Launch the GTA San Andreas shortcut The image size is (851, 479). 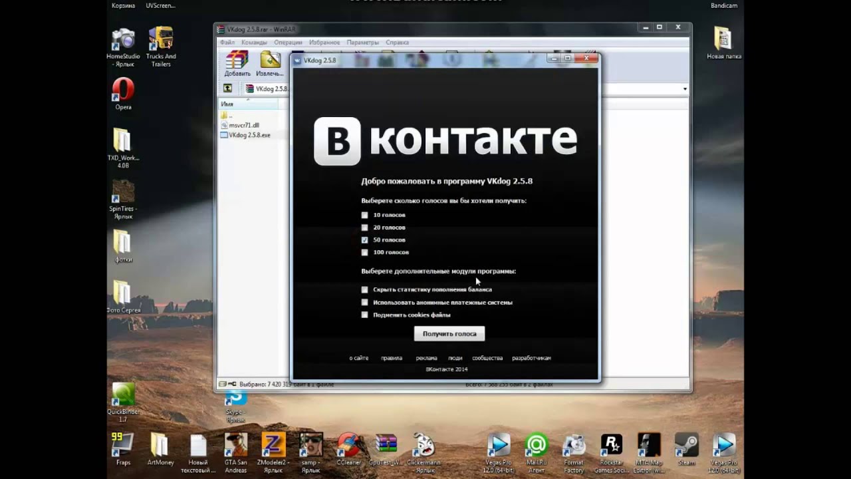coord(236,454)
